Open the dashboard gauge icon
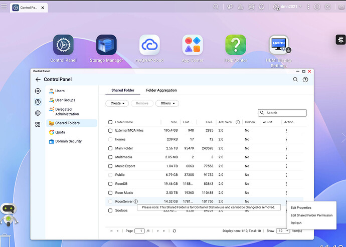The image size is (346, 247). tap(327, 7)
